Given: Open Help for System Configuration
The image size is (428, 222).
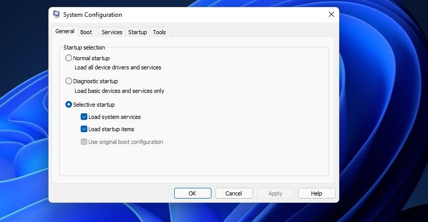Looking at the screenshot, I should coord(317,193).
